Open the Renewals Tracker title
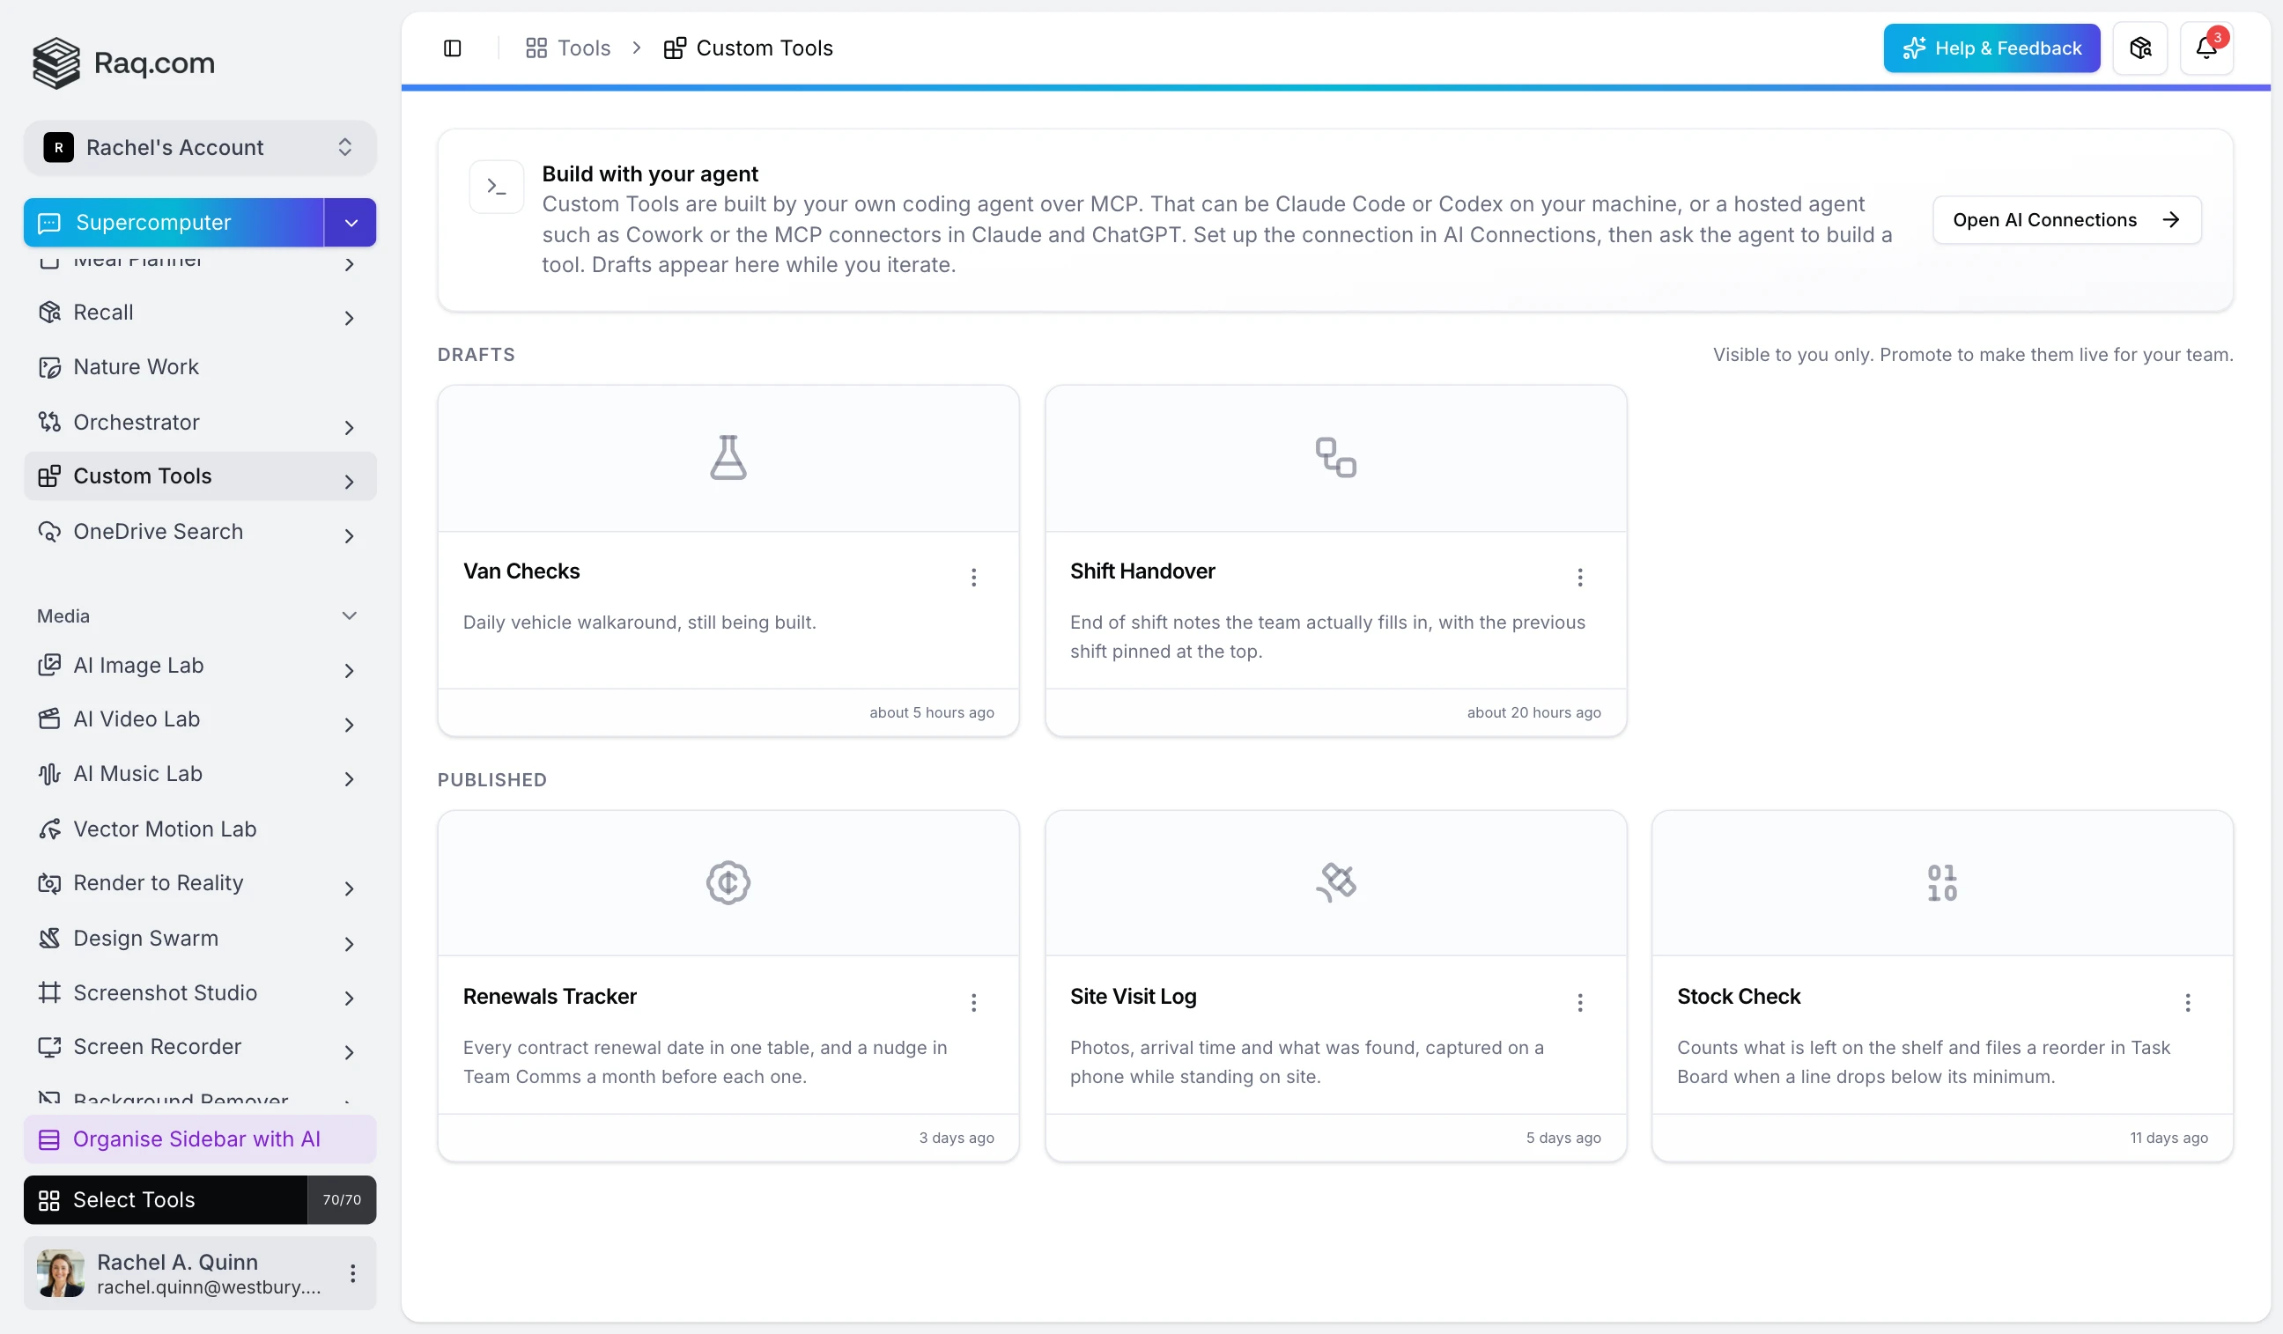The height and width of the screenshot is (1334, 2283). [549, 996]
